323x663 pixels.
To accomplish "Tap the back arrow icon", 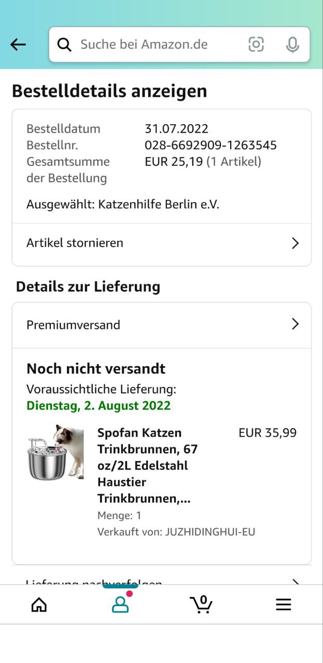I will (18, 45).
